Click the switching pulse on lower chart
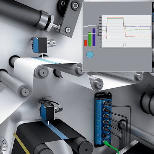154x154 pixels. [x=125, y=45]
